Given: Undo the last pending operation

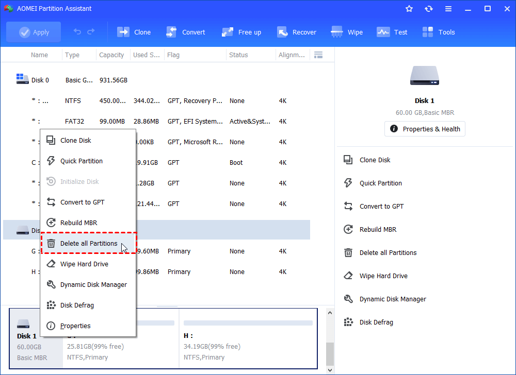Looking at the screenshot, I should point(77,32).
